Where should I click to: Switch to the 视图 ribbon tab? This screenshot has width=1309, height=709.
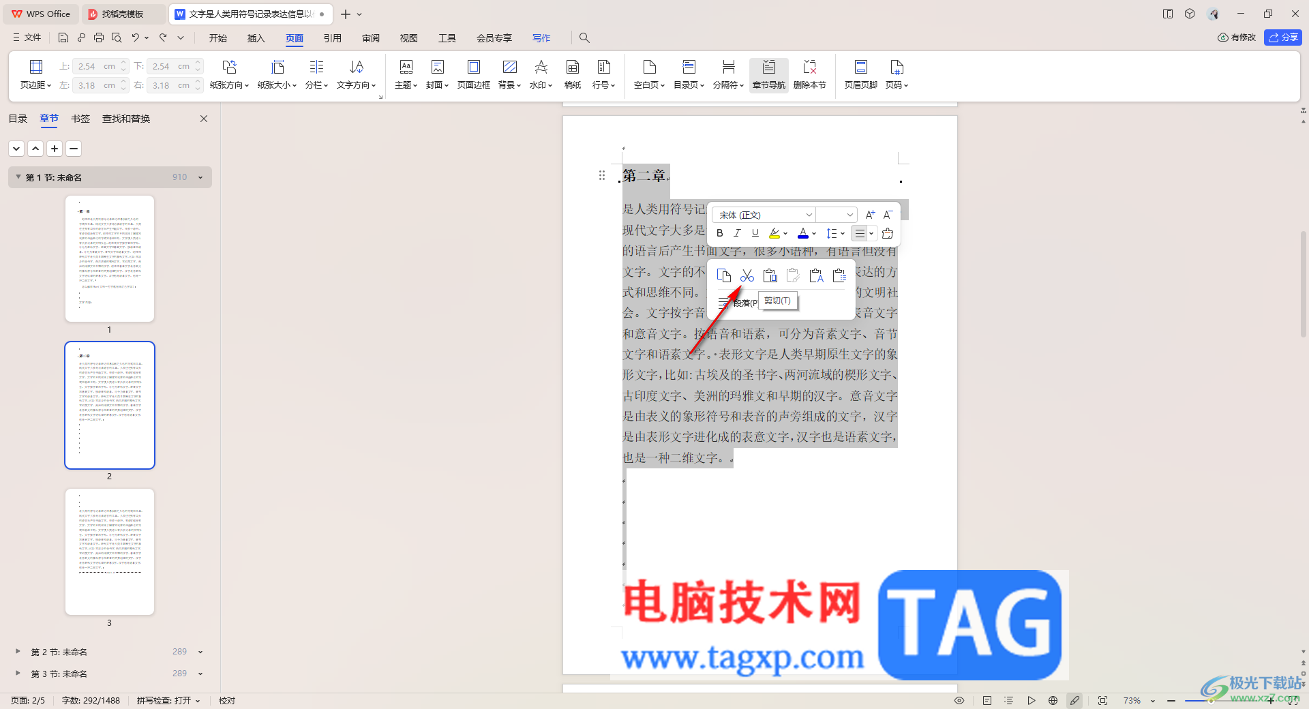tap(409, 38)
